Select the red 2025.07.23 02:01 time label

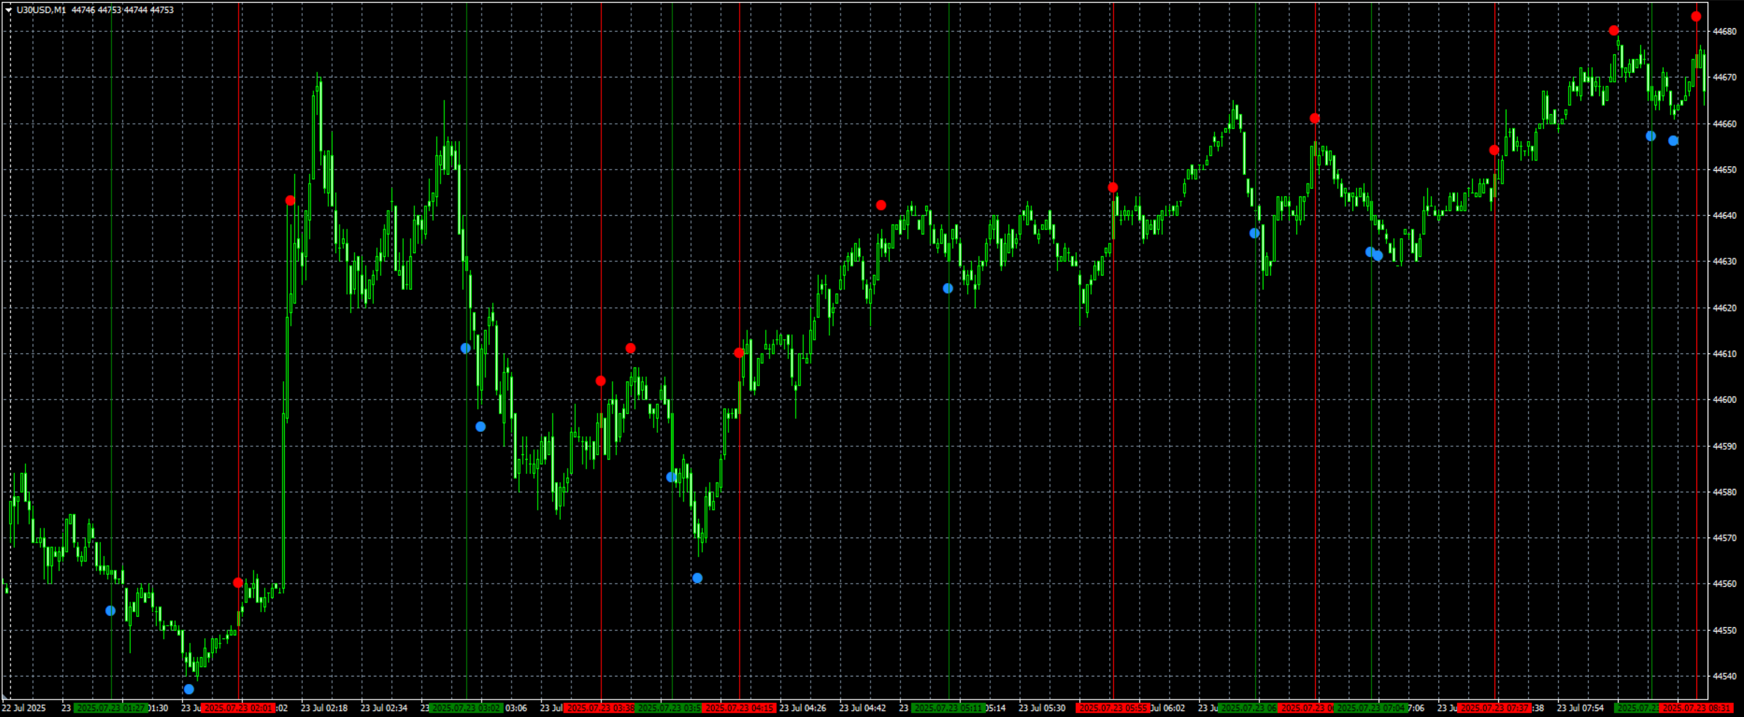click(238, 708)
